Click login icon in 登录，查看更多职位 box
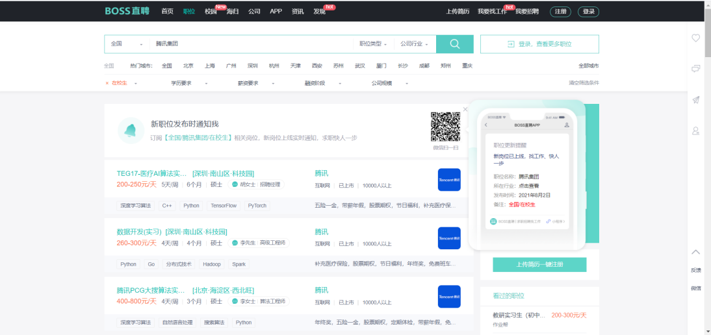 [x=511, y=44]
